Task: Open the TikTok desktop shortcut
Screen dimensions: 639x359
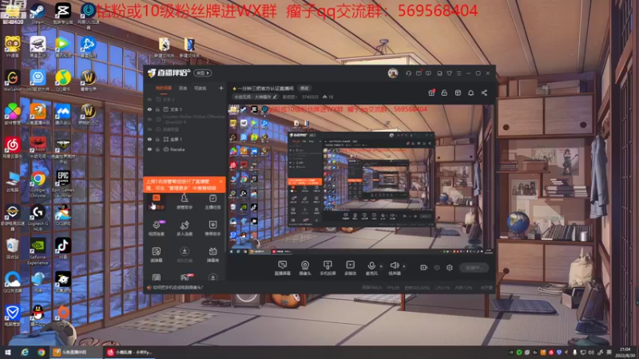Action: [x=63, y=248]
